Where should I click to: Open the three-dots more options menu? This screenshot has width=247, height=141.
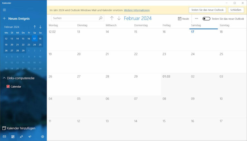click(x=197, y=19)
